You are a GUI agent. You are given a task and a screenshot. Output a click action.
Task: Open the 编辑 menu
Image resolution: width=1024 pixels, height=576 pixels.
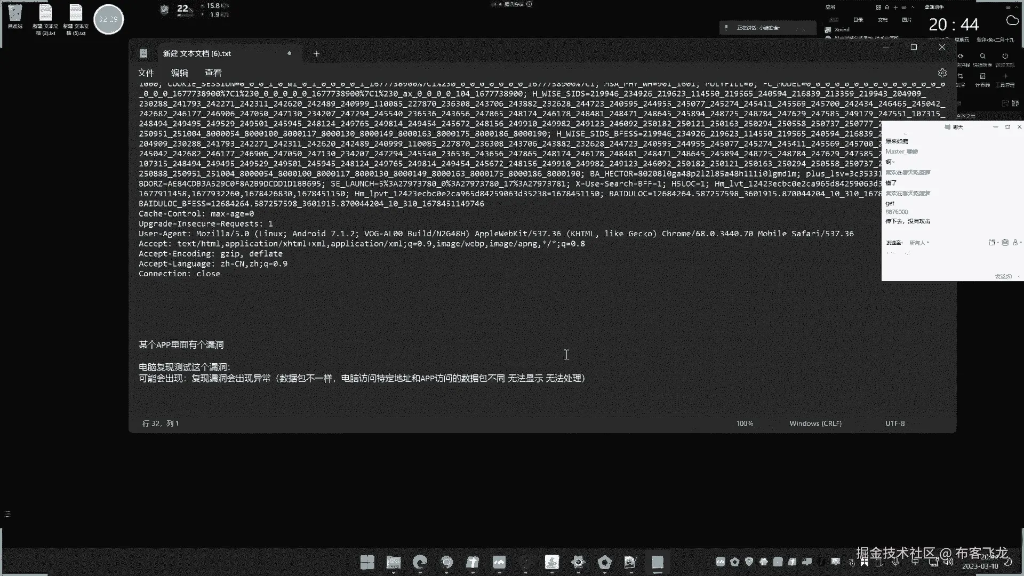179,73
